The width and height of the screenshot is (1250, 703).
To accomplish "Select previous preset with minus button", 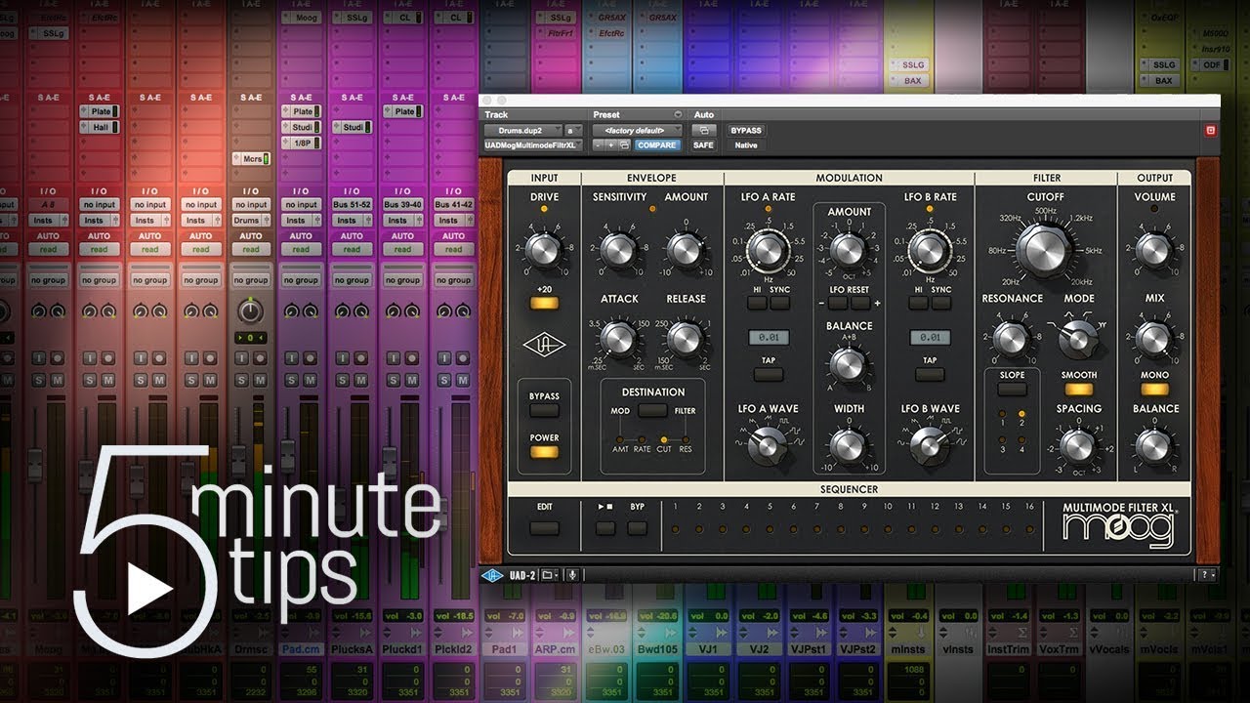I will [x=599, y=145].
